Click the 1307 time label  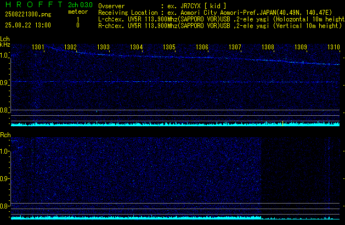[x=235, y=47]
